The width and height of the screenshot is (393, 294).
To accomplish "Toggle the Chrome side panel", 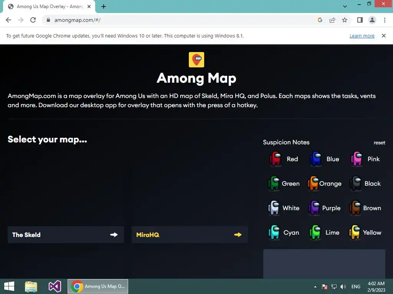I will point(360,20).
